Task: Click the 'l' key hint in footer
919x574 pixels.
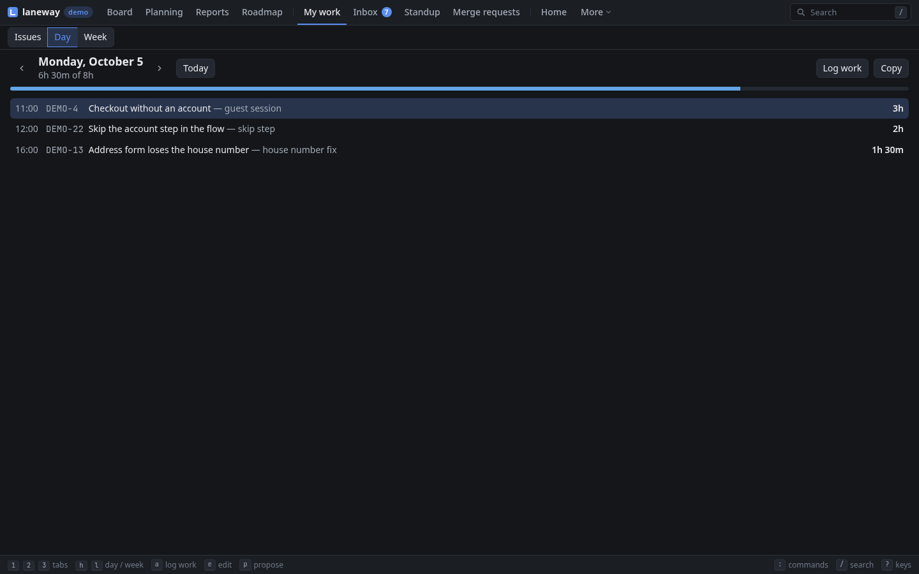Action: [96, 565]
